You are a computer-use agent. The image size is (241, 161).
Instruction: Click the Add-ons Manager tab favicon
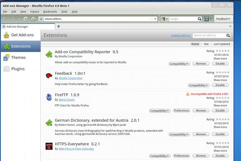coord(4,27)
